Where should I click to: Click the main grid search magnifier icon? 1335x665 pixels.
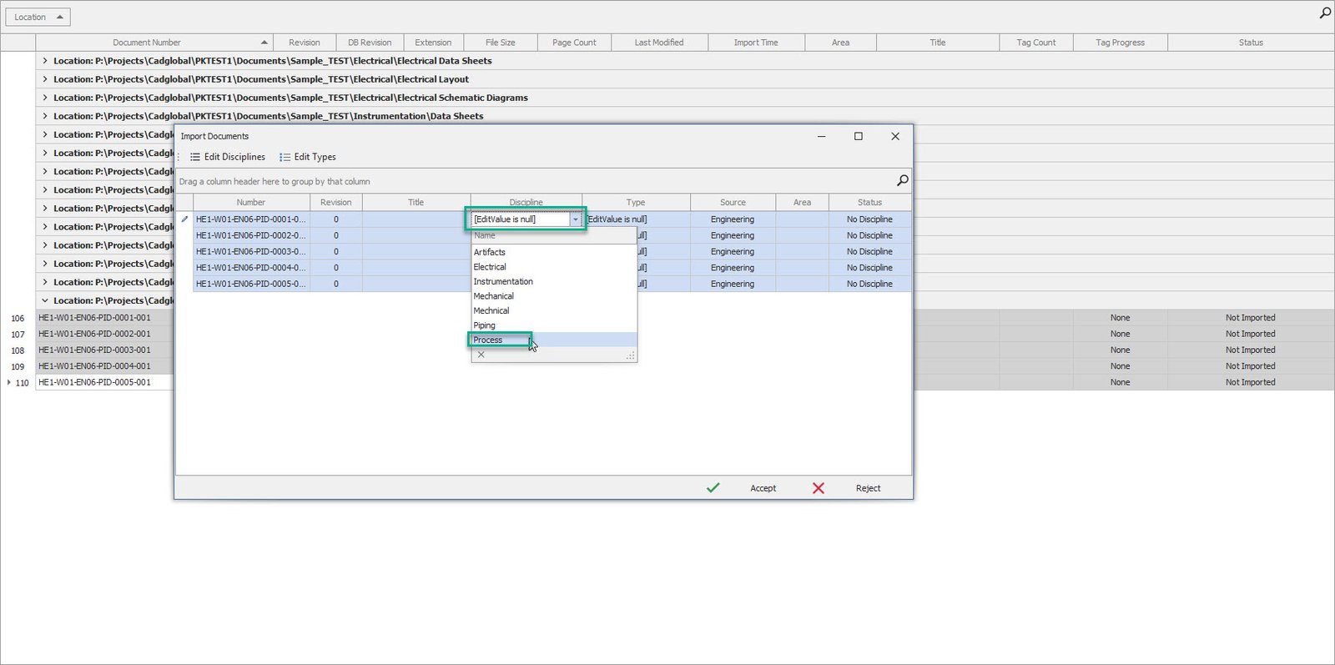(x=1325, y=13)
